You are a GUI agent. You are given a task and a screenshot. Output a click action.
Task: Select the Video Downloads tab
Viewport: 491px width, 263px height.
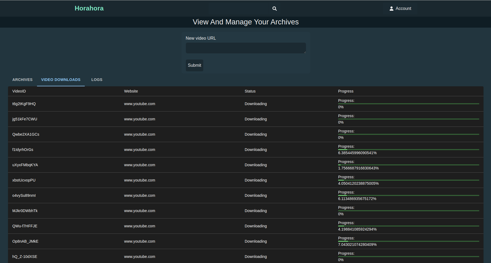click(61, 80)
